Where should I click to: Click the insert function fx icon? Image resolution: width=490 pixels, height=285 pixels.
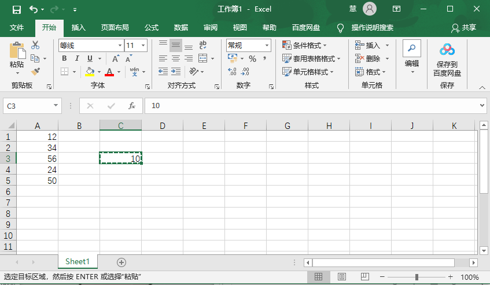coord(131,106)
